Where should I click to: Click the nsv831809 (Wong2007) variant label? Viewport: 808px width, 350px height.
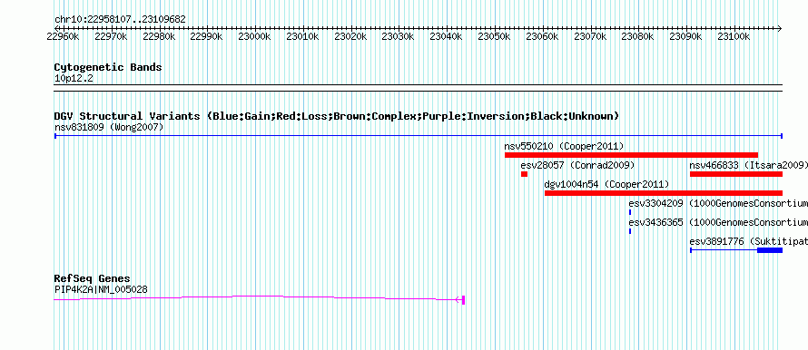point(109,127)
